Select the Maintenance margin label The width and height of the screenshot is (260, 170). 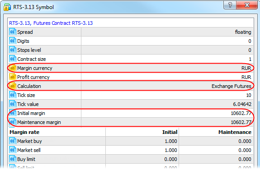pos(39,122)
